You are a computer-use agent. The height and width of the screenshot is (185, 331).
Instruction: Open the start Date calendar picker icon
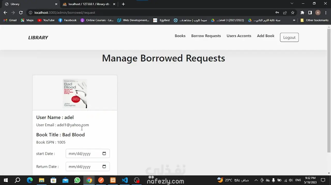(104, 154)
